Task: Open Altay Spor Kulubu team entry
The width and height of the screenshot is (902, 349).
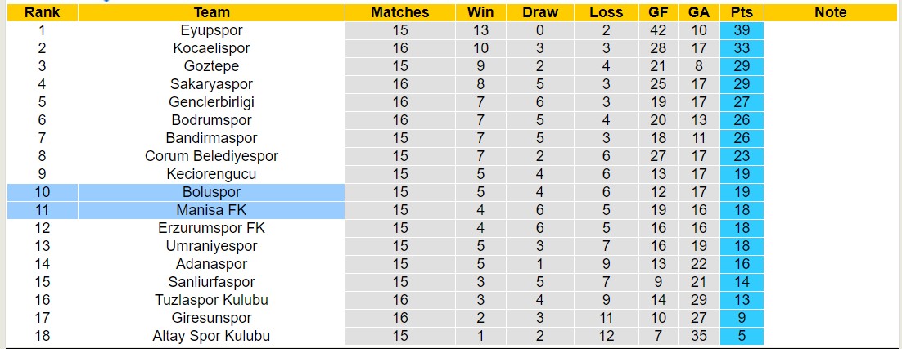Action: tap(212, 336)
